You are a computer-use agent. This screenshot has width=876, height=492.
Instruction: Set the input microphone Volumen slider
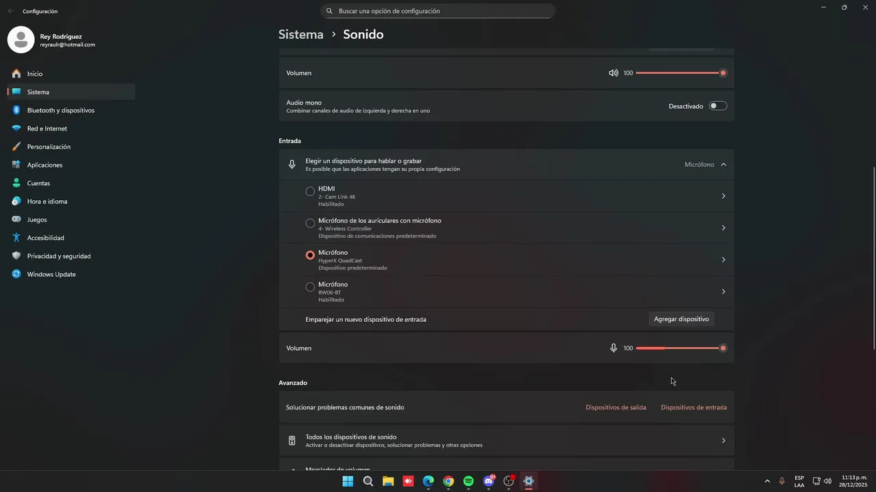pyautogui.click(x=681, y=348)
